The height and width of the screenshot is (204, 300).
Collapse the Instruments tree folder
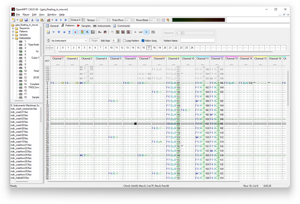tap(13, 38)
